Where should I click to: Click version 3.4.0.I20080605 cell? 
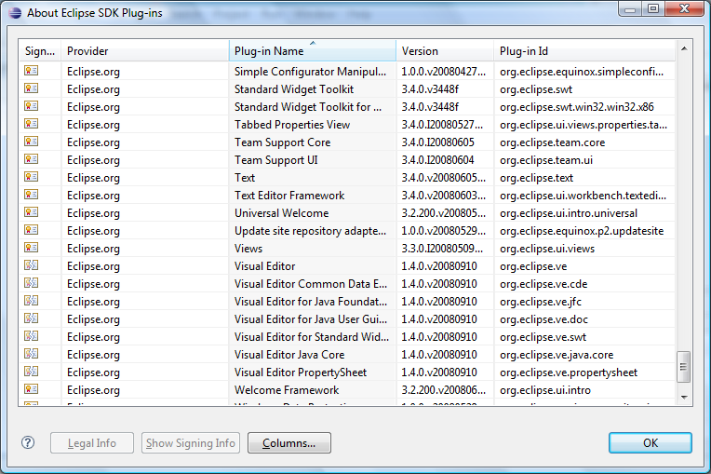tap(438, 142)
